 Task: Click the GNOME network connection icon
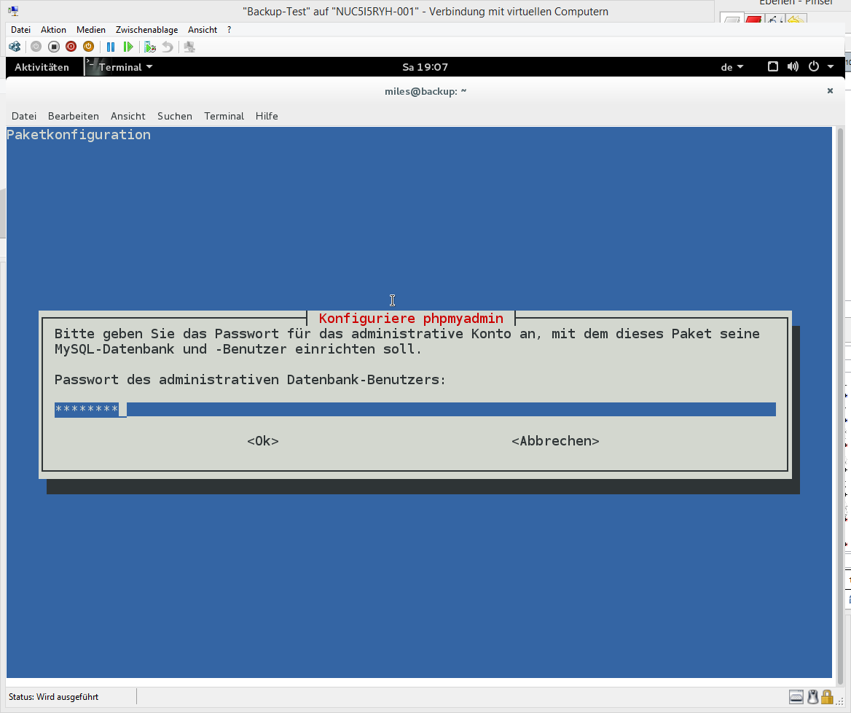point(773,67)
